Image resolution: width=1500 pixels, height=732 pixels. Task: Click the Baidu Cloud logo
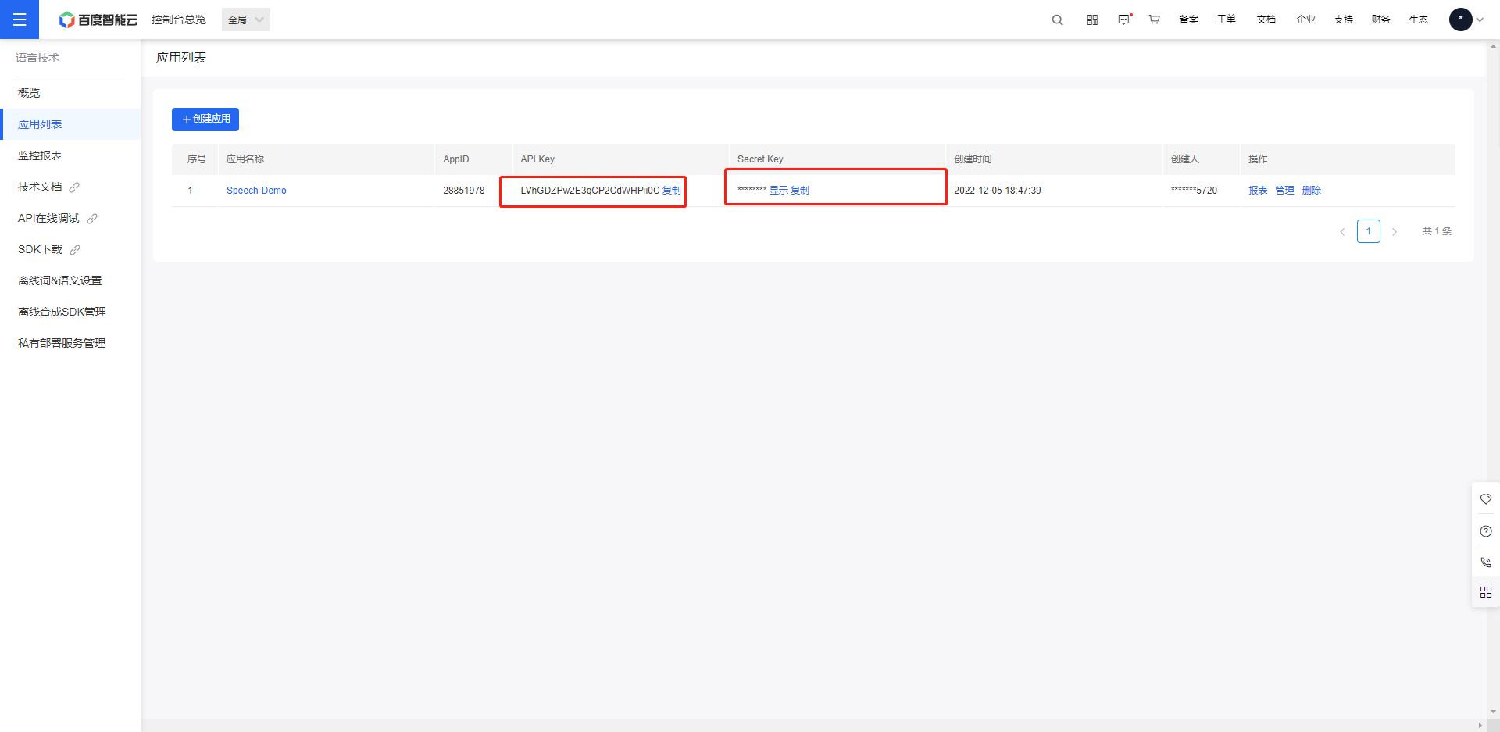pos(98,20)
